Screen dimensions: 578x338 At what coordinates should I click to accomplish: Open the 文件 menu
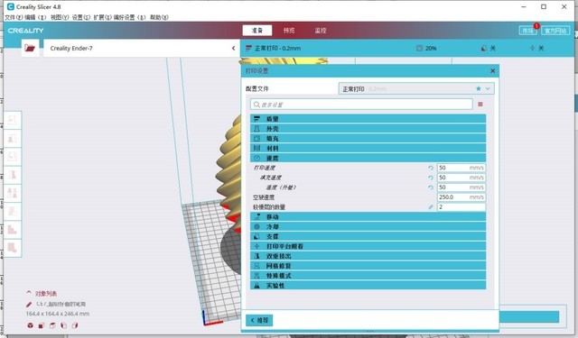coord(14,17)
